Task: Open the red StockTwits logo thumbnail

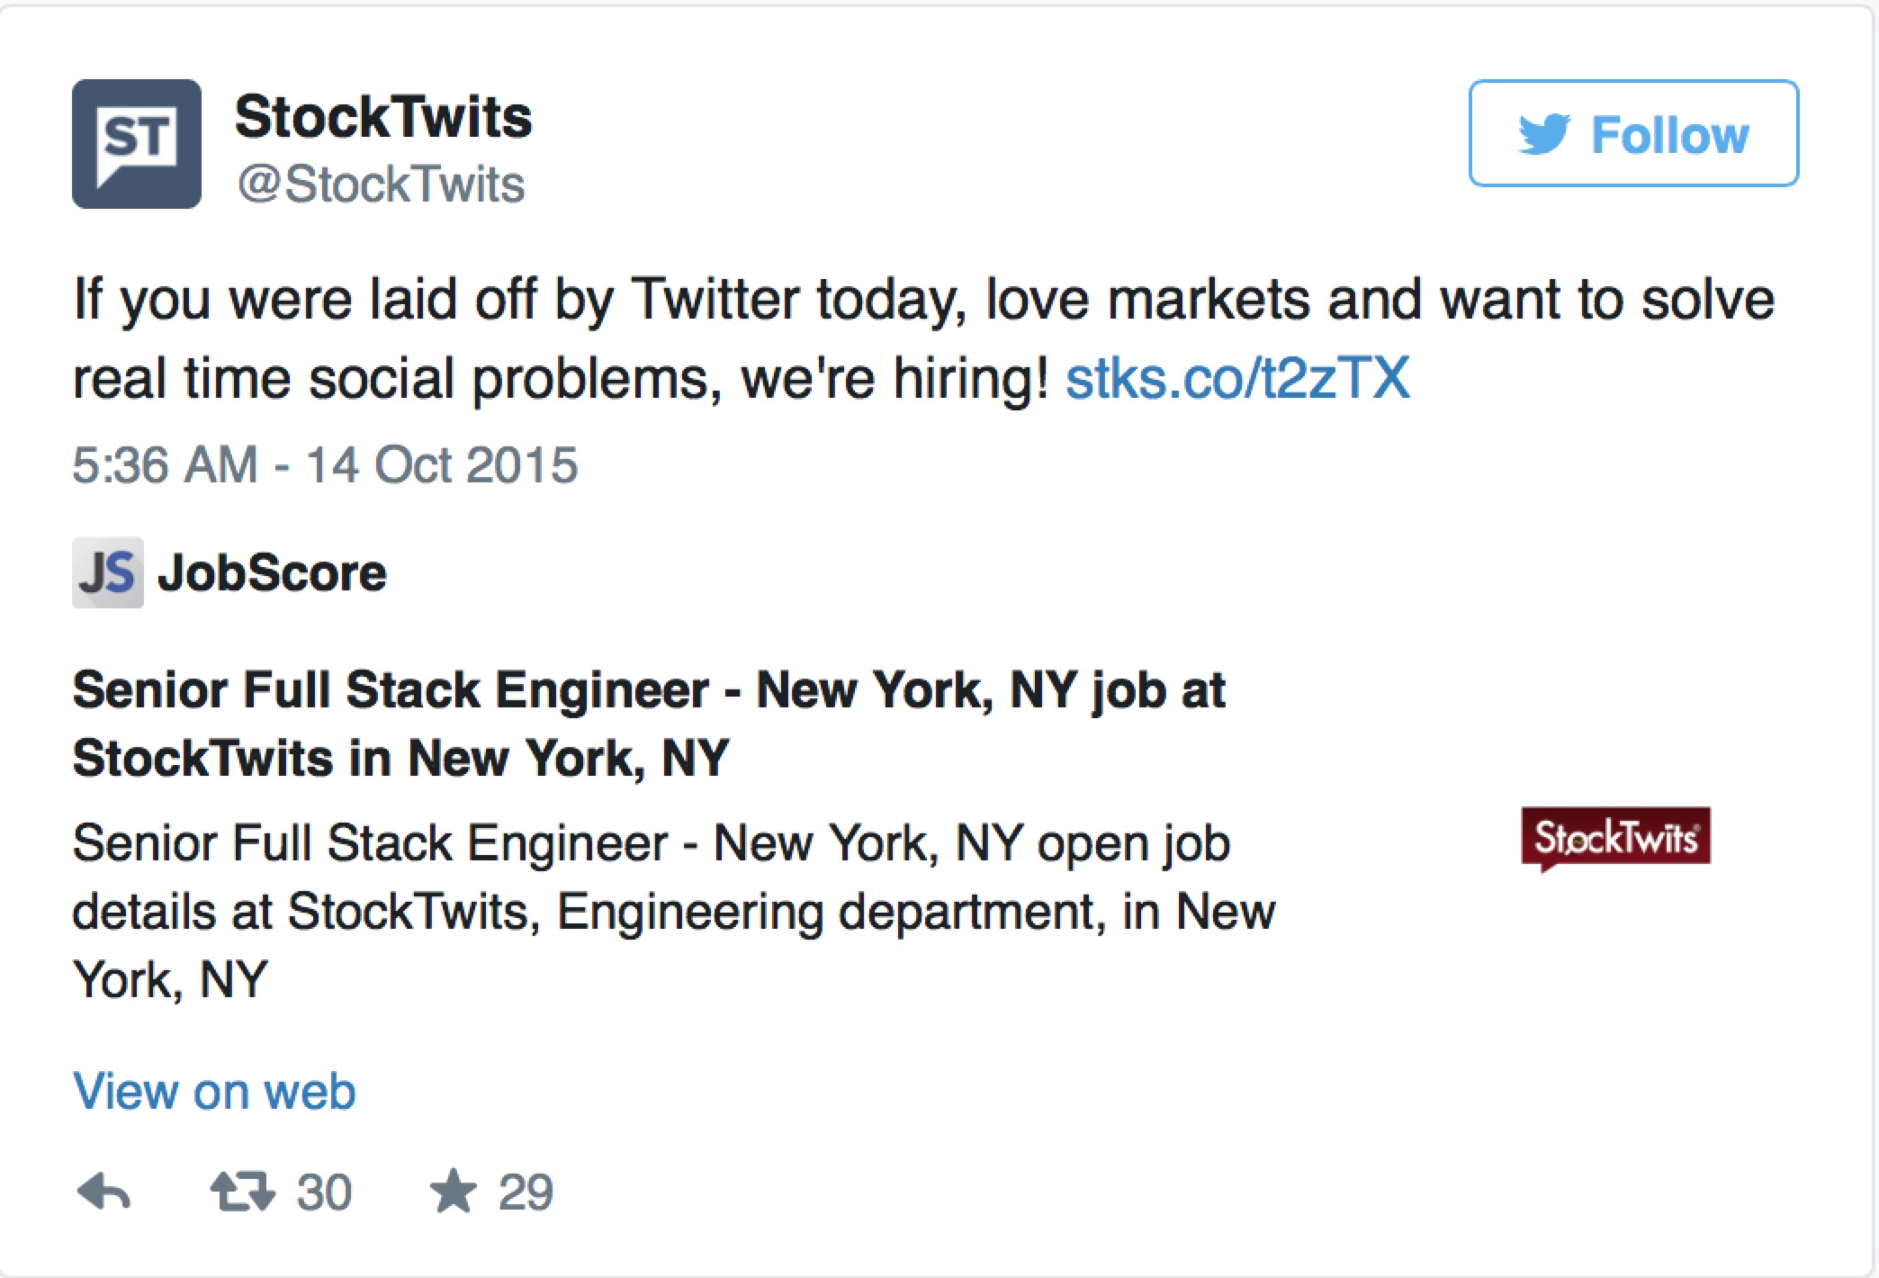Action: 1615,839
